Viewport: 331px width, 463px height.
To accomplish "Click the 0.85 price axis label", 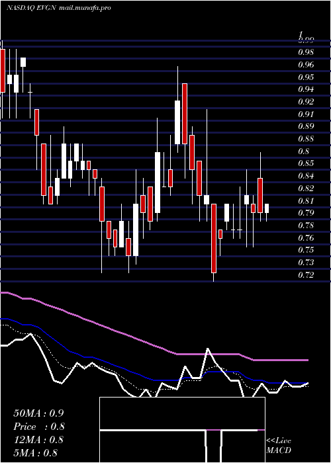I will [306, 163].
